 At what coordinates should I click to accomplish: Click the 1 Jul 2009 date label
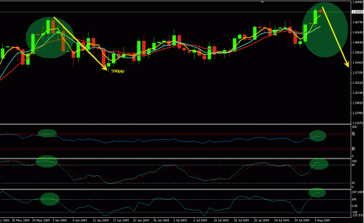[x=180, y=220]
